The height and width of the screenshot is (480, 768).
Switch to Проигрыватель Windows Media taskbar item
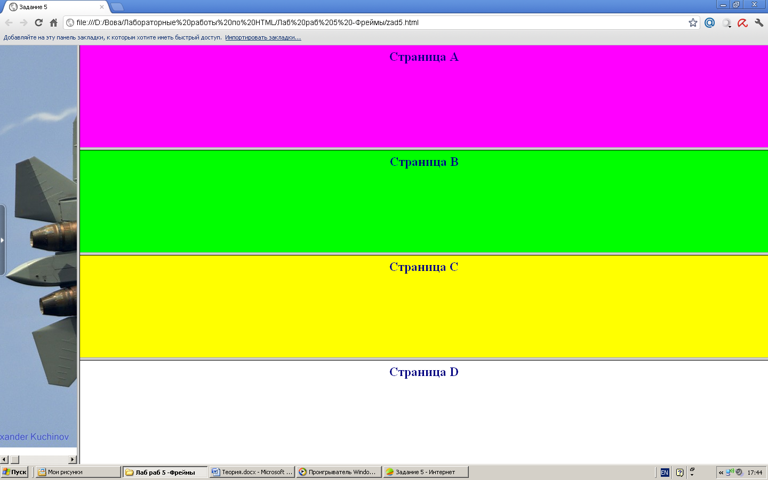[339, 472]
